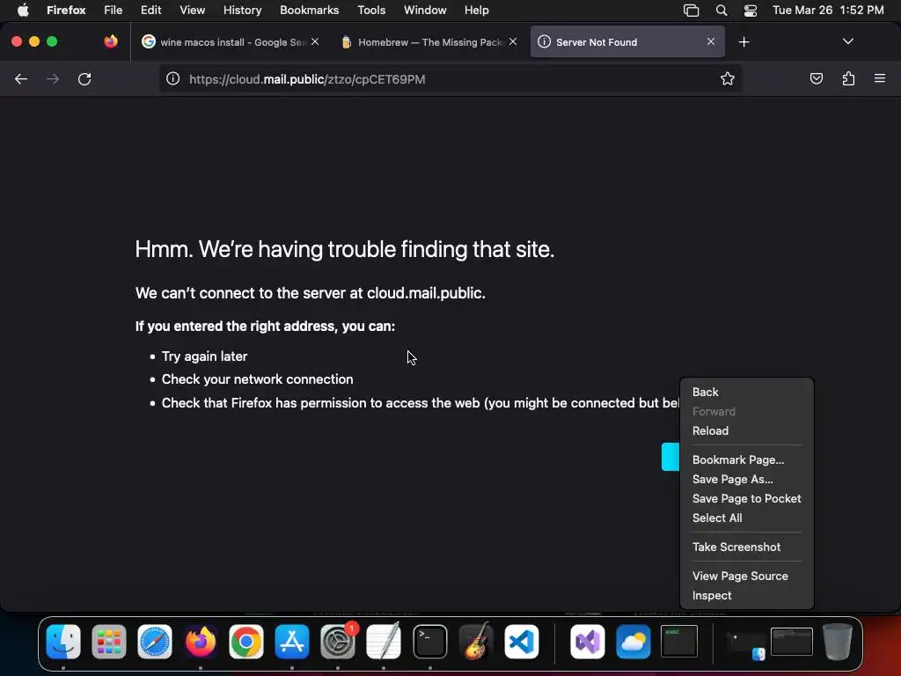Switch to Homebrew Missing Package tab
901x676 pixels.
[x=429, y=41]
